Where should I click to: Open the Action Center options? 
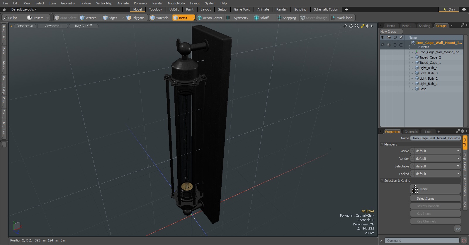[210, 18]
